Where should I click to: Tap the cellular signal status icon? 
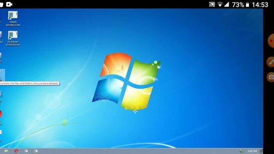pos(226,4)
